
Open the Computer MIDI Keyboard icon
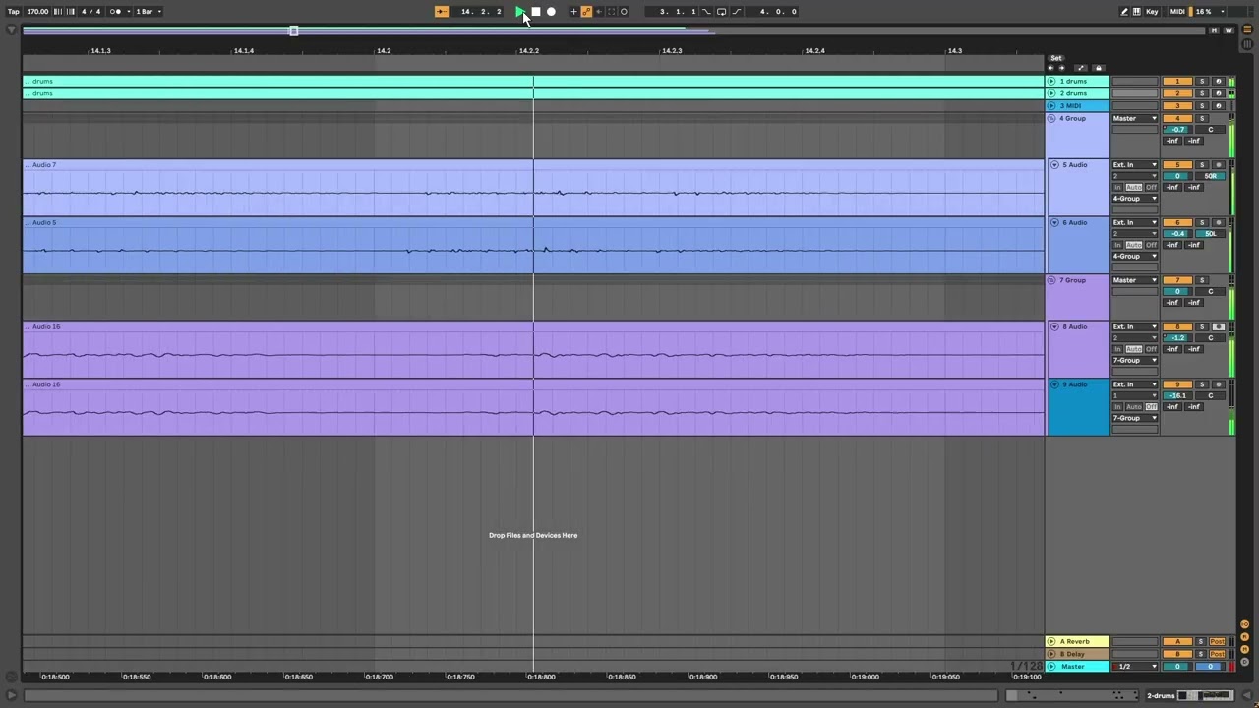(x=1137, y=12)
